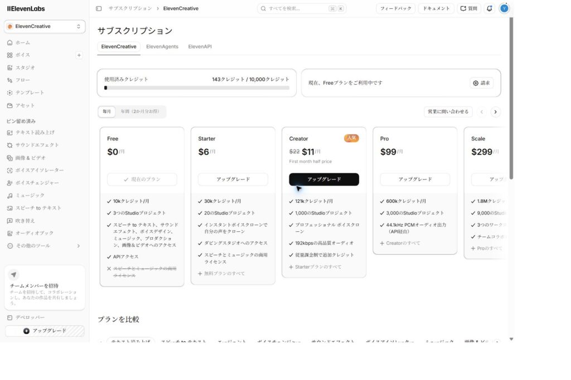Click contact sales button
Viewport: 571px width, 380px height.
448,112
